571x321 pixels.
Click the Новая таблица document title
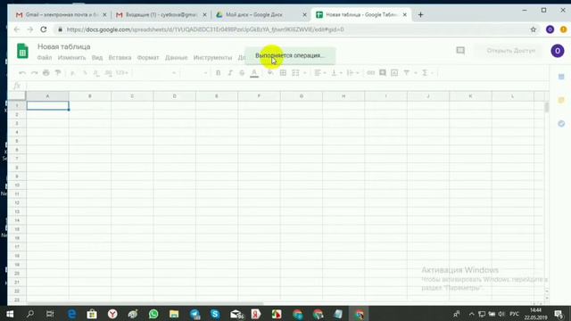click(x=64, y=46)
